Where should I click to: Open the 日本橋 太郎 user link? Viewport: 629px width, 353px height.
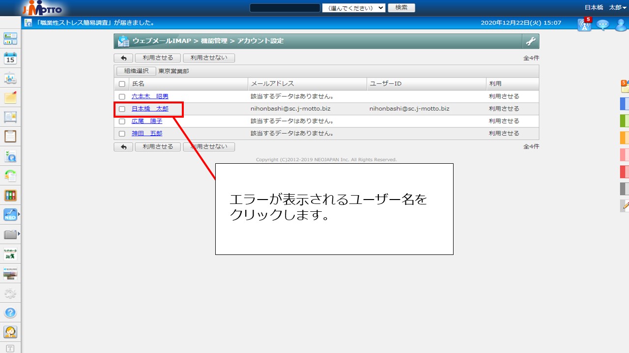click(x=150, y=109)
